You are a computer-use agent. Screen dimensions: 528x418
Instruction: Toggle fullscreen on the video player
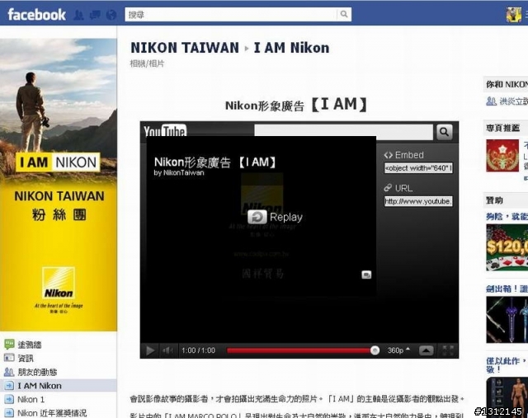click(447, 350)
